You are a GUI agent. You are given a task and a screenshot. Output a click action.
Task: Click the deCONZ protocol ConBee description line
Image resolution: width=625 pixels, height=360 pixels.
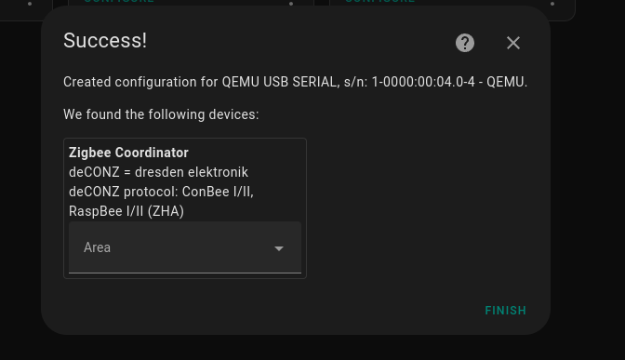pyautogui.click(x=161, y=192)
